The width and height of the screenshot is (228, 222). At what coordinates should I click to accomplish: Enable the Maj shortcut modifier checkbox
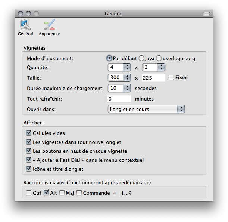(x=62, y=193)
